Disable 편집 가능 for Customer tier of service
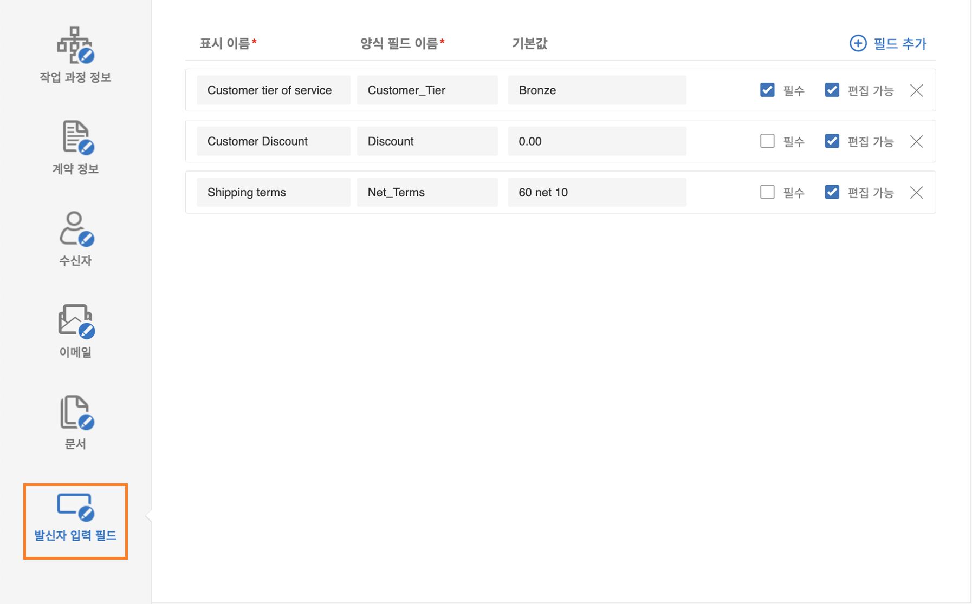972x604 pixels. [832, 90]
